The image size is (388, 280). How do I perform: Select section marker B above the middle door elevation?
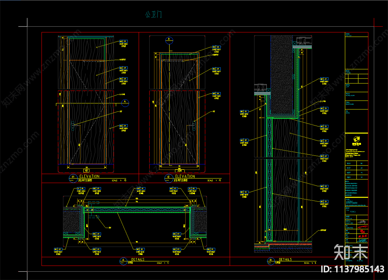click(x=169, y=41)
